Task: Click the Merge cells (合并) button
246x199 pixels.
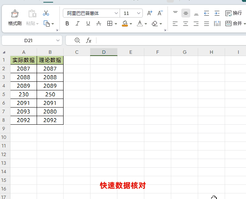Action: click(234, 24)
